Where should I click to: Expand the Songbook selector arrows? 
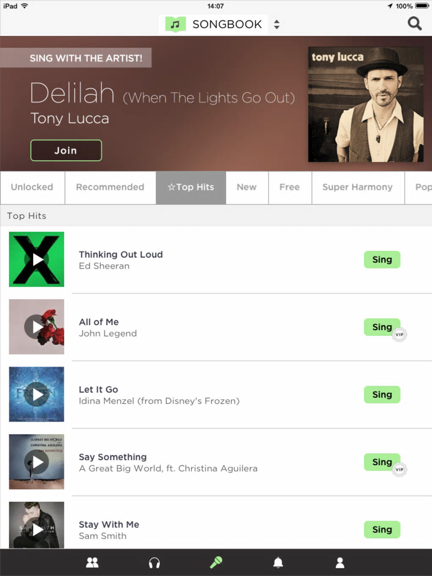[277, 25]
